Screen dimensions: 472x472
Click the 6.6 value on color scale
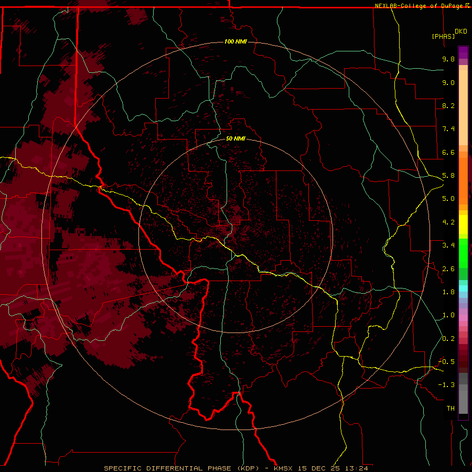coord(448,152)
